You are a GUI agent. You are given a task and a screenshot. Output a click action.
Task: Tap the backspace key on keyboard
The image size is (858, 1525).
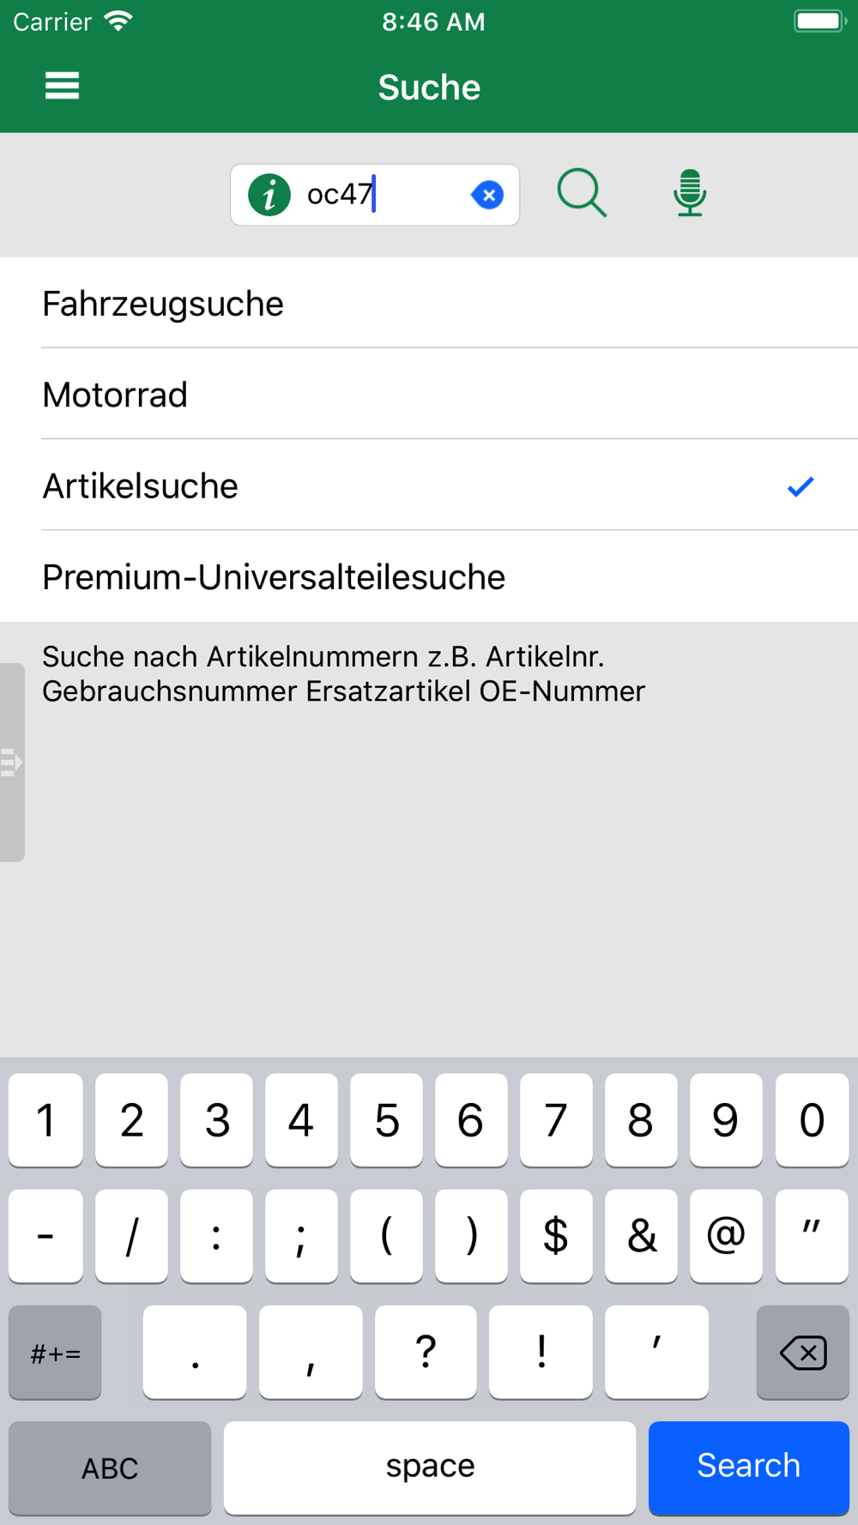[802, 1352]
